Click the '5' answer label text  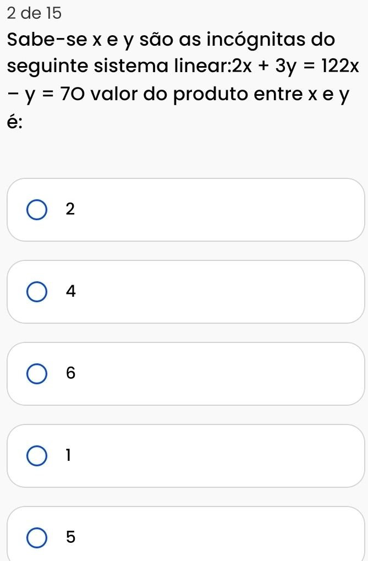tap(71, 537)
